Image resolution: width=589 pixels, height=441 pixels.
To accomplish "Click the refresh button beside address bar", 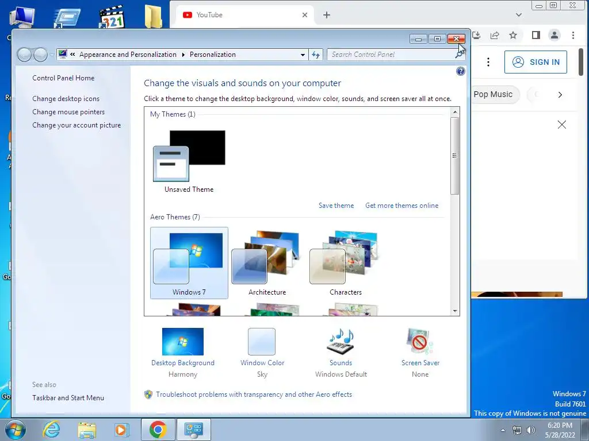I will 316,55.
